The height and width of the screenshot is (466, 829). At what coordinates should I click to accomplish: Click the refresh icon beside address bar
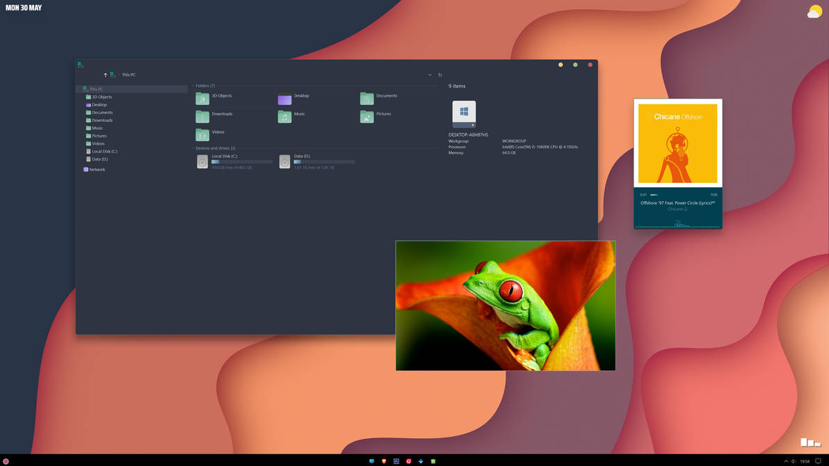click(440, 75)
